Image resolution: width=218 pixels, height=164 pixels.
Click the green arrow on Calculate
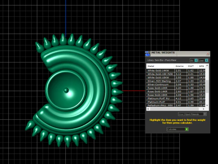[x=187, y=129]
